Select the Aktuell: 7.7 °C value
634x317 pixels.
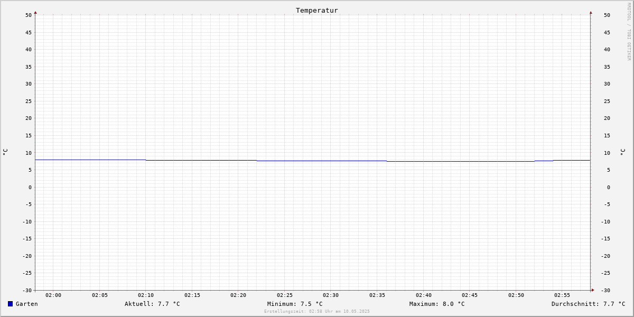(x=152, y=304)
